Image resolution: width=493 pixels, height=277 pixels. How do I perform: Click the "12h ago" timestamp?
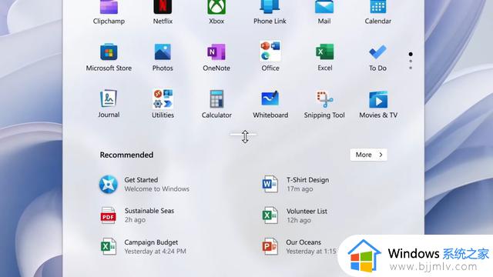[298, 220]
